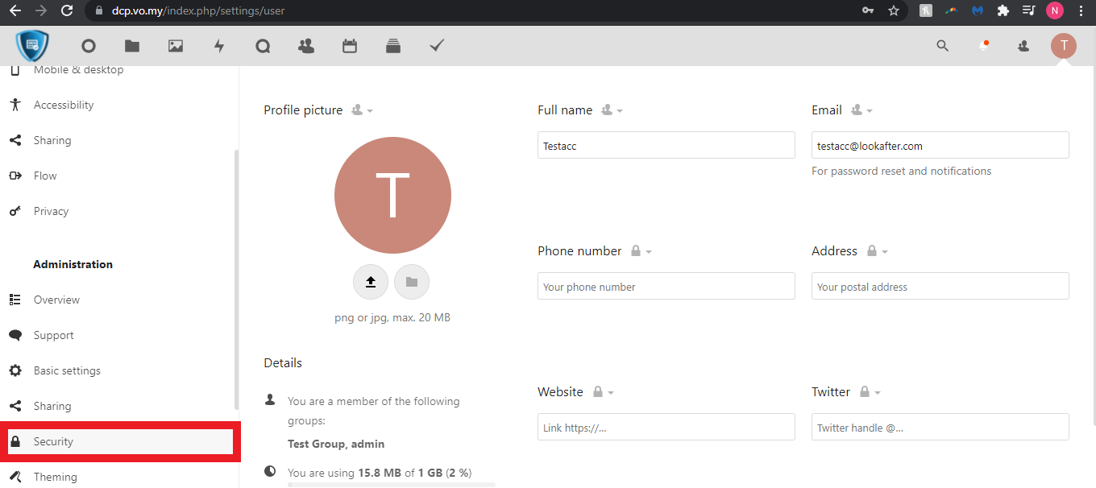
Task: Open the Phone number privacy scope dropdown
Action: [x=641, y=251]
